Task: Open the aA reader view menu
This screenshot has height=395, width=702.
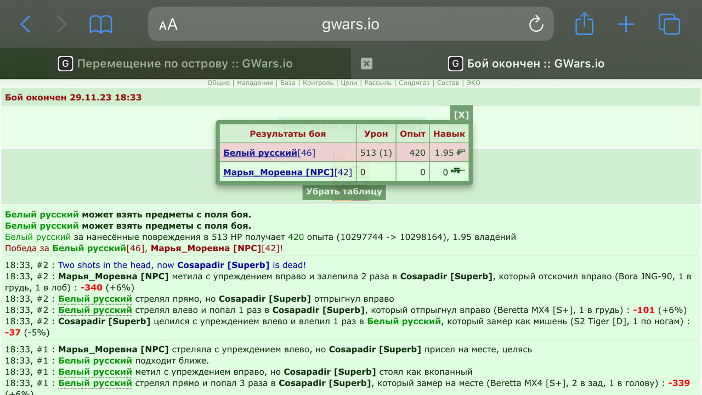Action: tap(168, 25)
